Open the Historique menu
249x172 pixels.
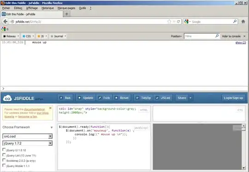(47, 8)
